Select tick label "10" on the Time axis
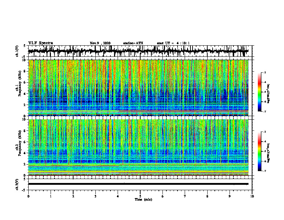This screenshot has height=220, width=284. tap(252, 196)
